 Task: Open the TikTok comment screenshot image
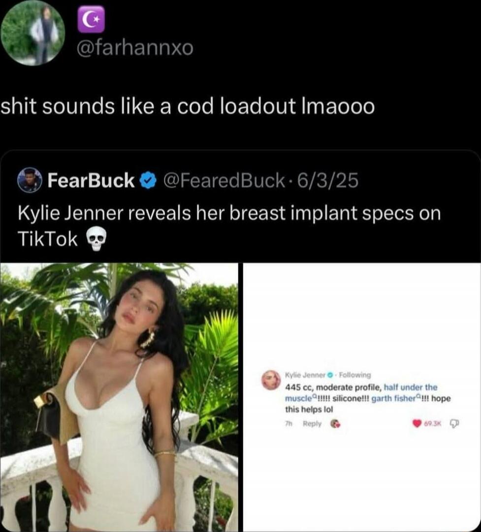pyautogui.click(x=362, y=397)
